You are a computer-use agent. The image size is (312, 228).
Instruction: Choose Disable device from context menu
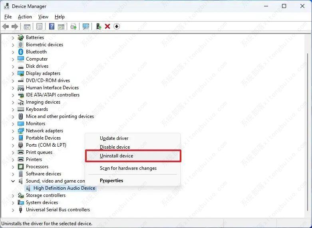[115, 147]
